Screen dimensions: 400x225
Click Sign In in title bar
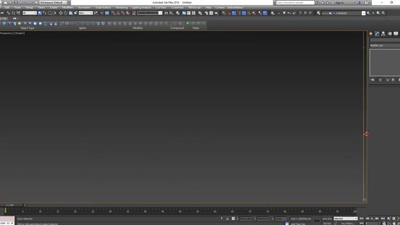click(339, 2)
